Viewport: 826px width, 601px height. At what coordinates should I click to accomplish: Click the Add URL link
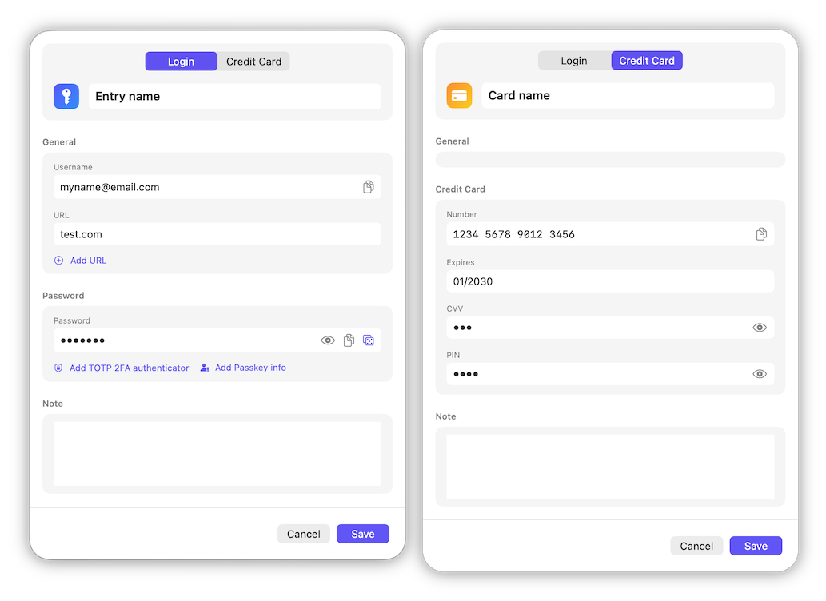tap(89, 261)
